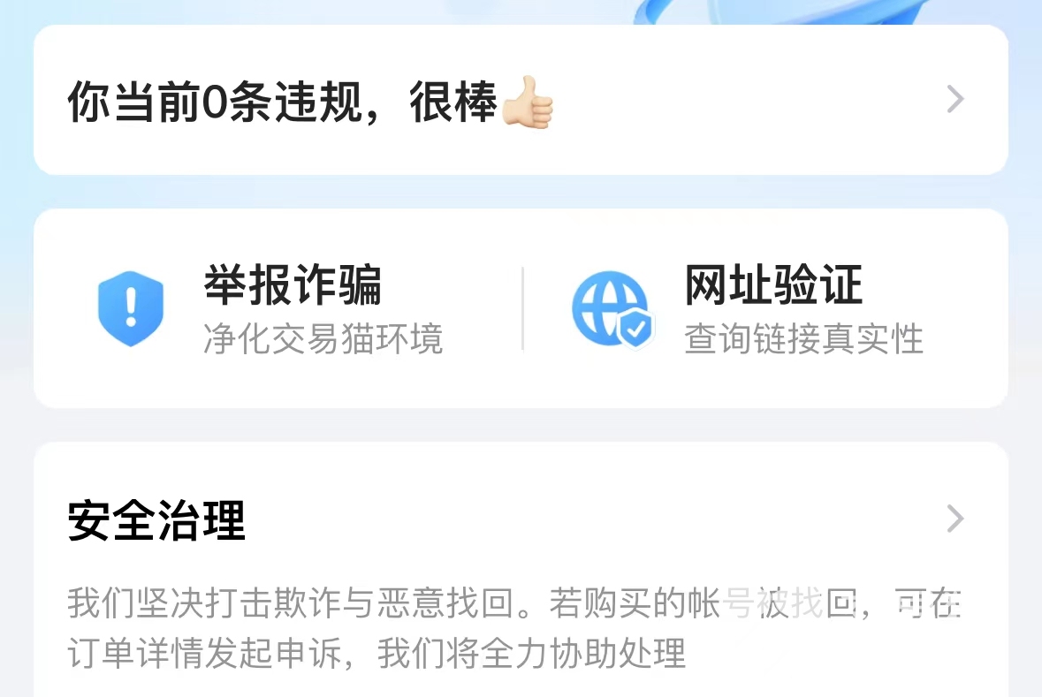
Task: Click the thumbs-up emoji after 很棒
Action: 528,102
